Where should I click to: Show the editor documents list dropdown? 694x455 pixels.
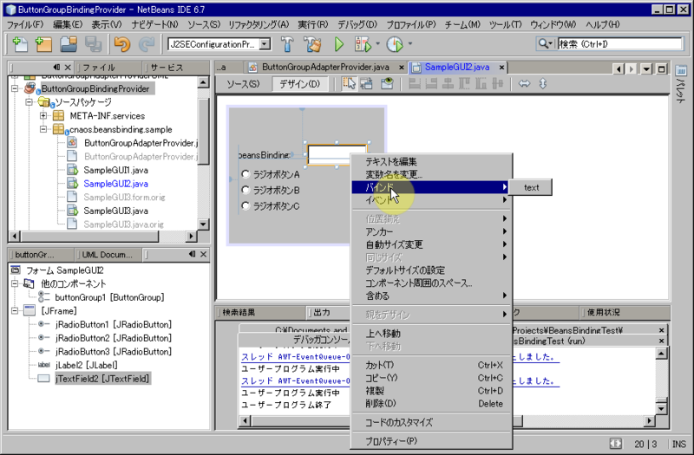(x=646, y=68)
